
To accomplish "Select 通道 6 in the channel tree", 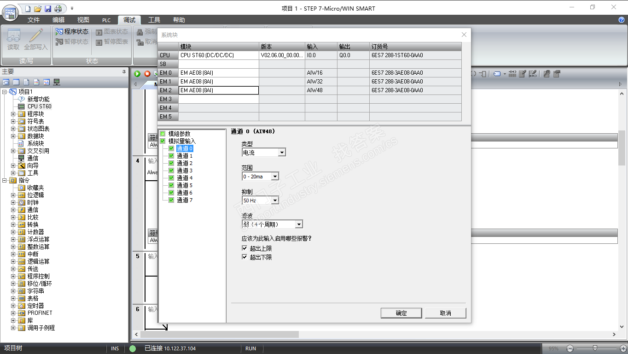I will [x=185, y=193].
